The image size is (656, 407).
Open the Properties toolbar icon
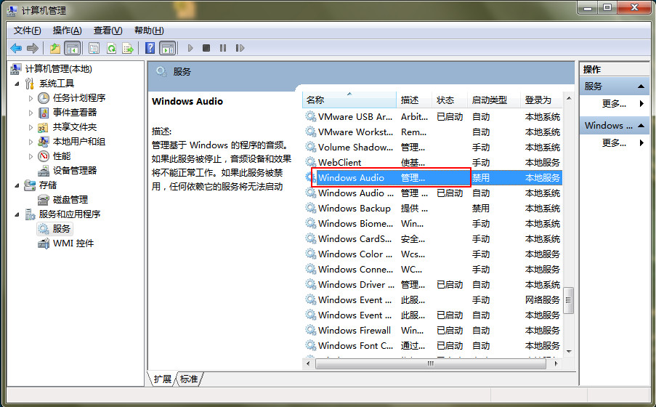(94, 48)
